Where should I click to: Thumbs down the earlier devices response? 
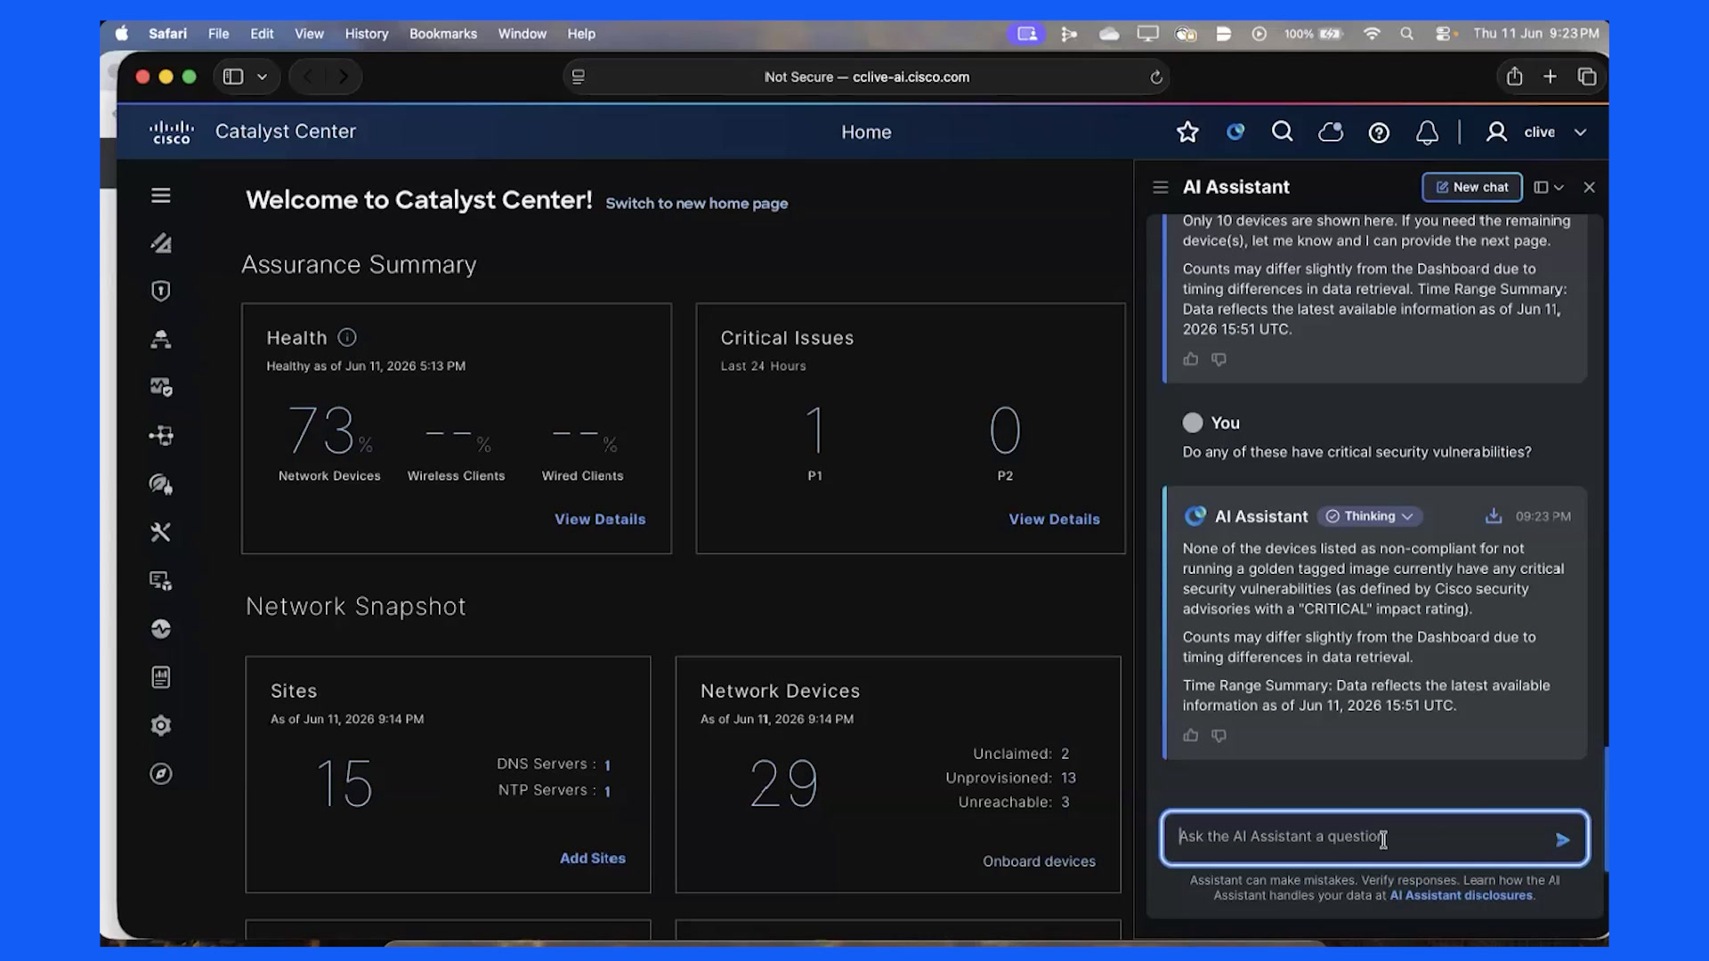(1219, 359)
